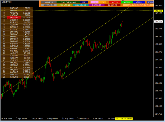This screenshot has height=122, width=165.
Task: Click the 146.500 price scale label
Action: (x=158, y=6)
